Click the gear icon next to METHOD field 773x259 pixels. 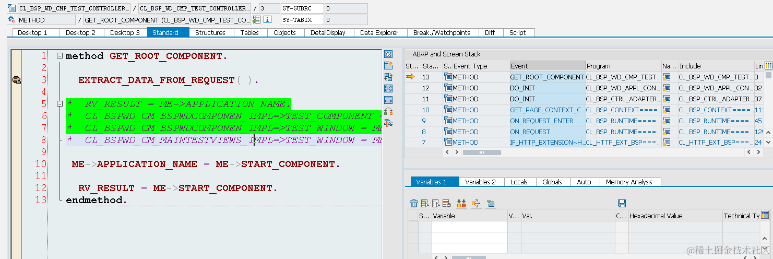11,20
